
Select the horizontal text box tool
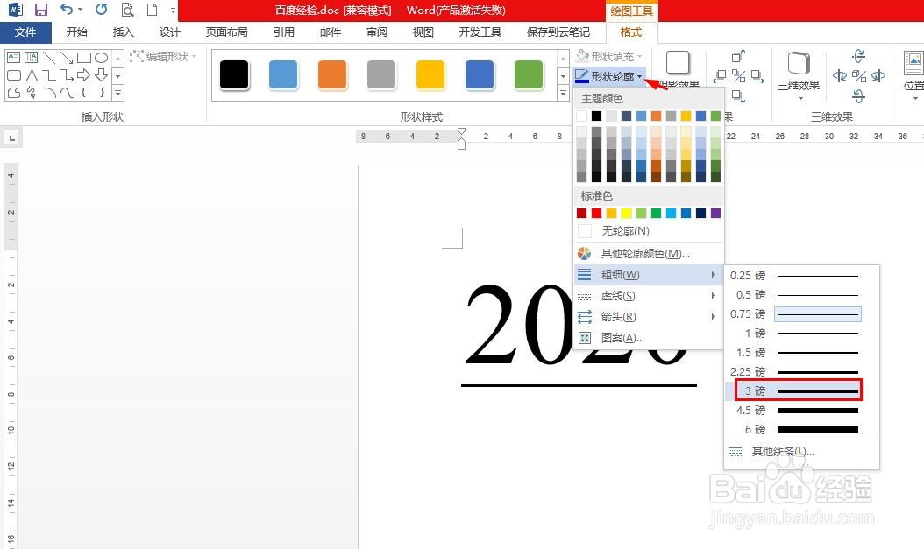point(13,57)
